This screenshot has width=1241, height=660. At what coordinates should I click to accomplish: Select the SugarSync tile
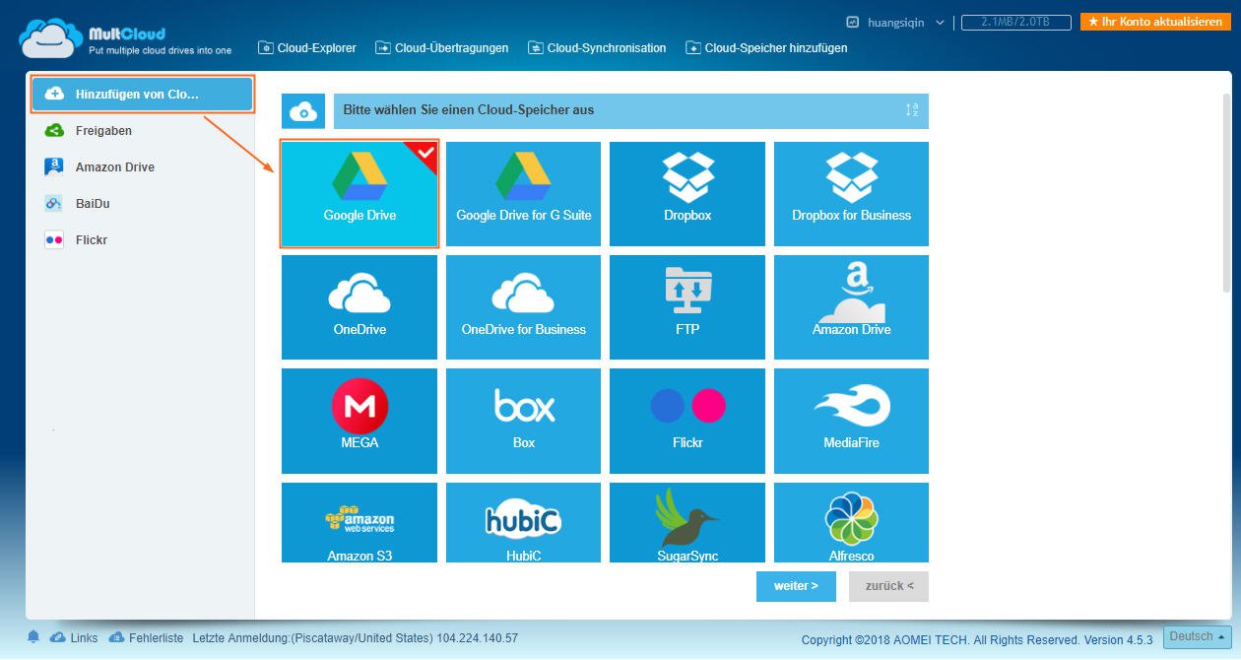coord(687,522)
